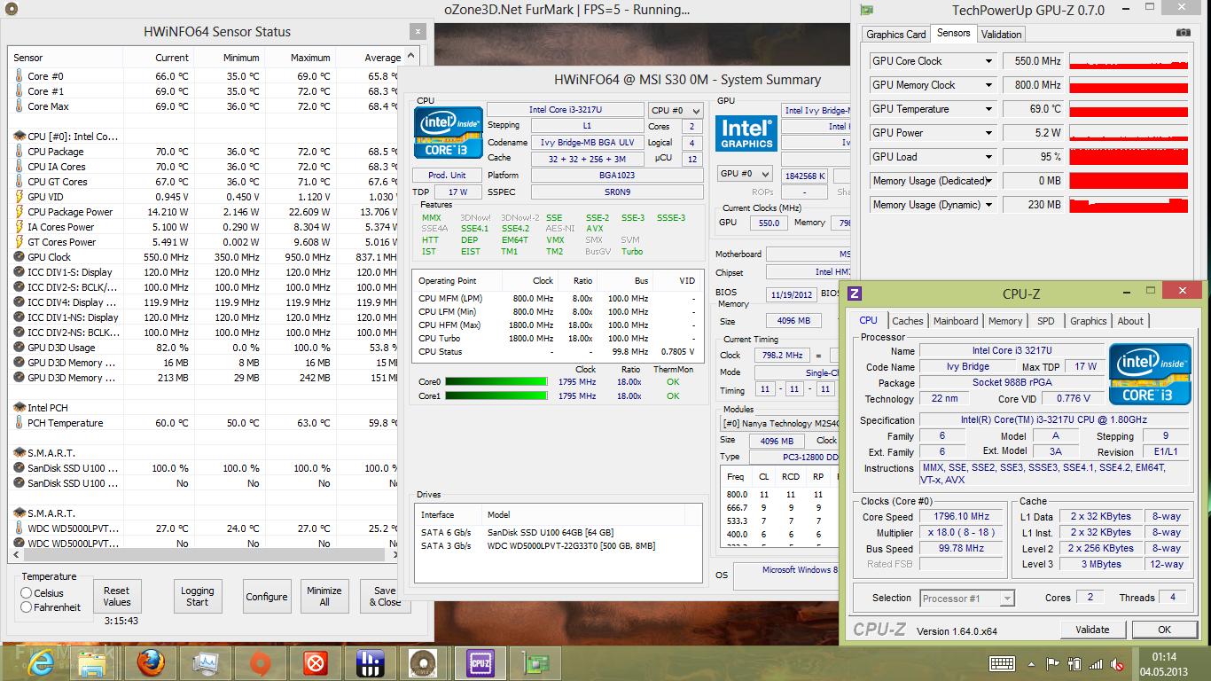Switch to CPU-Z taskbar icon
The height and width of the screenshot is (681, 1211).
click(480, 662)
